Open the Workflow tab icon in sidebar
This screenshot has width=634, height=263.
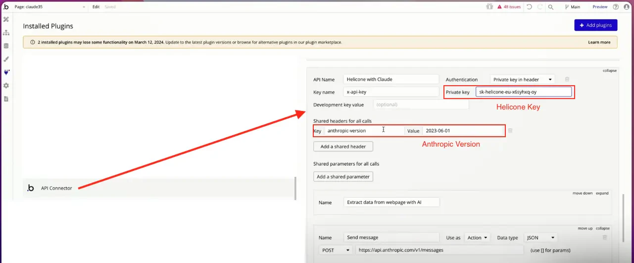point(6,33)
